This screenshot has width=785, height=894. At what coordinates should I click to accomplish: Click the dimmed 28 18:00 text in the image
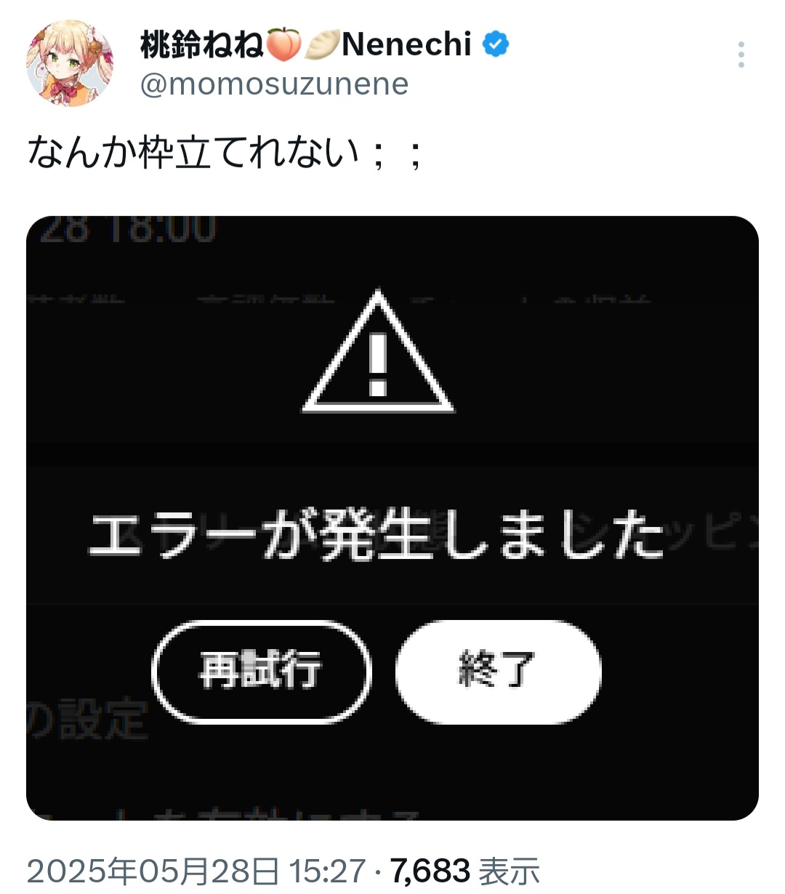[127, 229]
